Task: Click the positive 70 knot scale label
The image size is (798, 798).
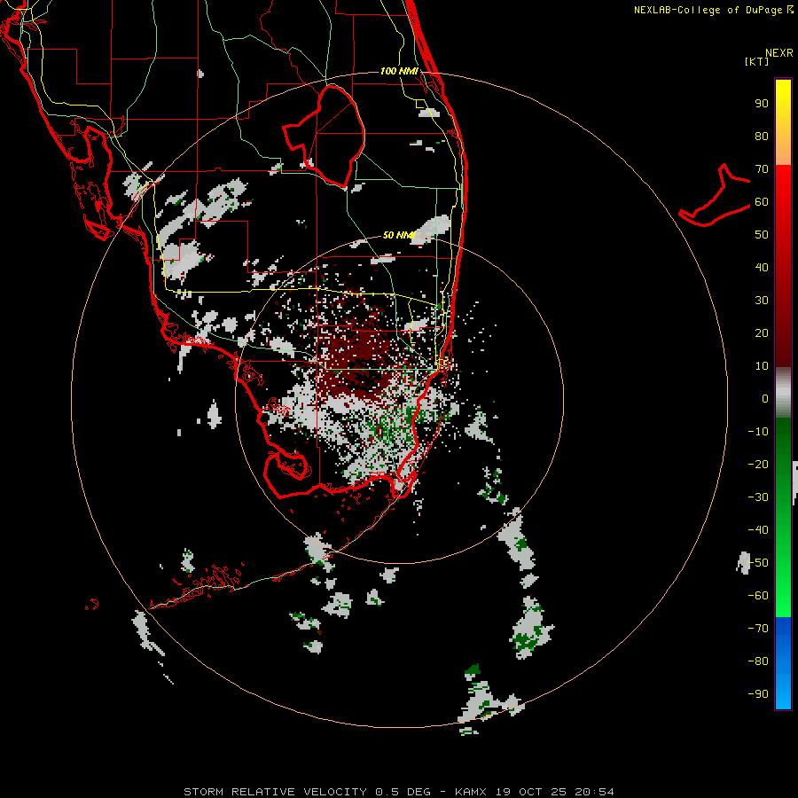Action: (x=762, y=169)
